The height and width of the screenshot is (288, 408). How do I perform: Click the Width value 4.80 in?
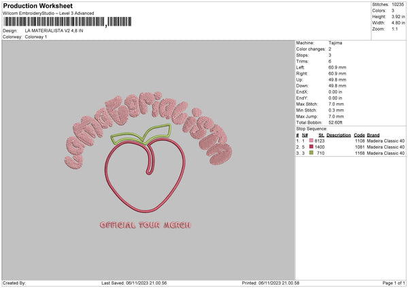398,23
